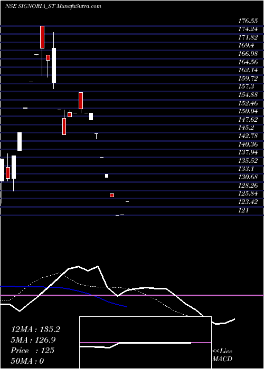
Task: Click the 12MA : 135.2 readout
Action: [x=35, y=329]
